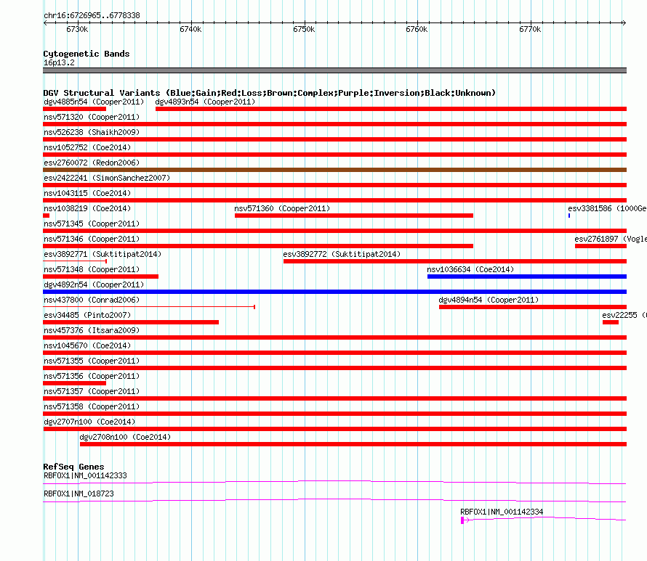Click the 6740k scale tick label
The image size is (647, 561).
point(190,29)
